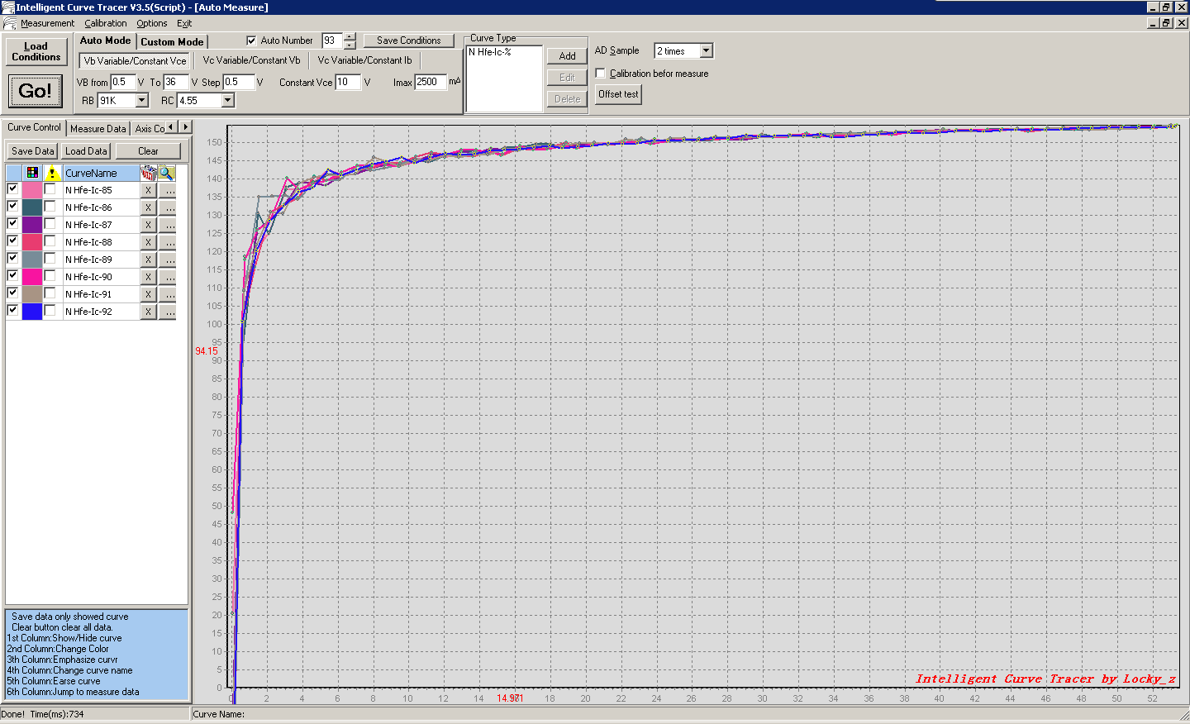Open the AD Sample times dropdown
This screenshot has height=724, width=1190.
(706, 51)
